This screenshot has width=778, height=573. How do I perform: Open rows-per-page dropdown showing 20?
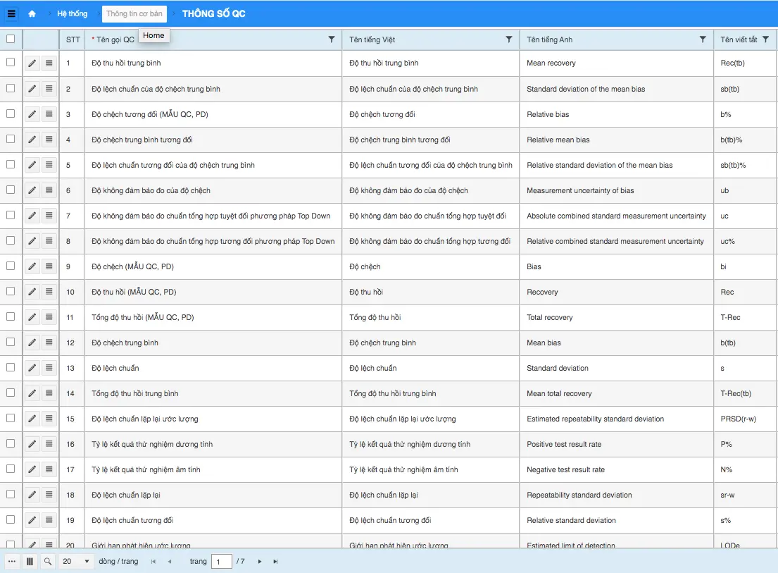coord(76,561)
